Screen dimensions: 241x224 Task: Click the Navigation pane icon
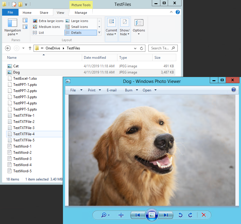click(13, 26)
